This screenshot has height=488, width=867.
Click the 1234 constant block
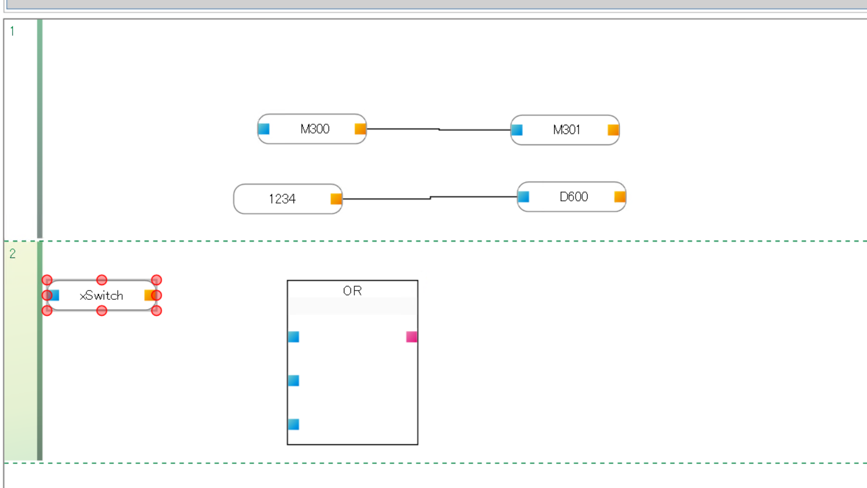click(x=282, y=199)
